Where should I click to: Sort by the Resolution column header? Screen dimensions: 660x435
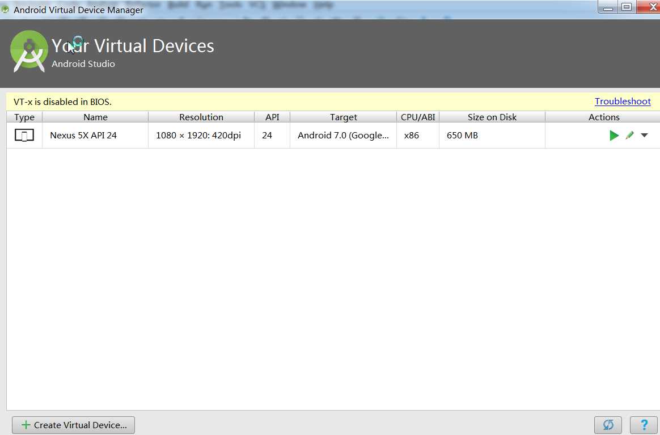coord(201,117)
